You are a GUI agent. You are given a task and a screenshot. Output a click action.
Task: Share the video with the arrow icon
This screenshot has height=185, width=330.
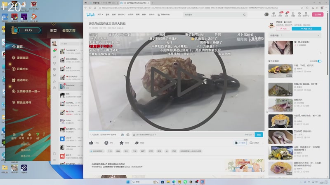(x=137, y=143)
